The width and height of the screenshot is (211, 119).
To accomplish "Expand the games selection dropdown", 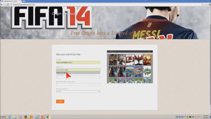I will (78, 92).
